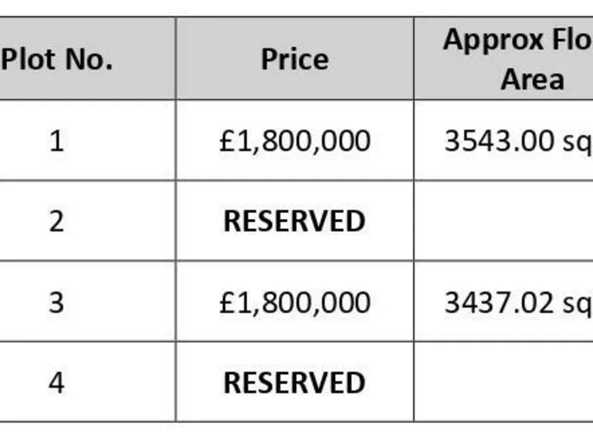Select the plot number 1 cell
The height and width of the screenshot is (444, 593).
(x=56, y=141)
